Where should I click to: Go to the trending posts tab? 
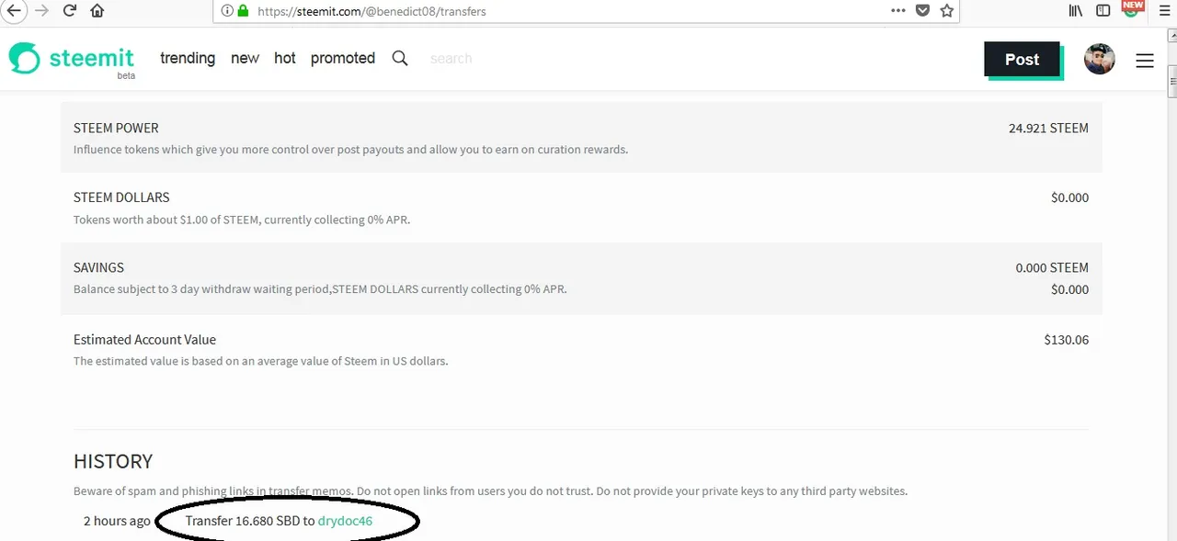pos(188,58)
